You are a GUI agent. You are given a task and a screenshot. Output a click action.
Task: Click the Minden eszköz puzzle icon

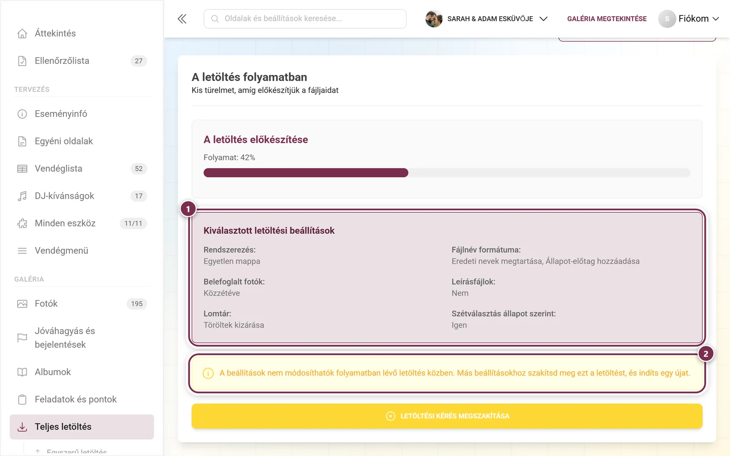[22, 223]
